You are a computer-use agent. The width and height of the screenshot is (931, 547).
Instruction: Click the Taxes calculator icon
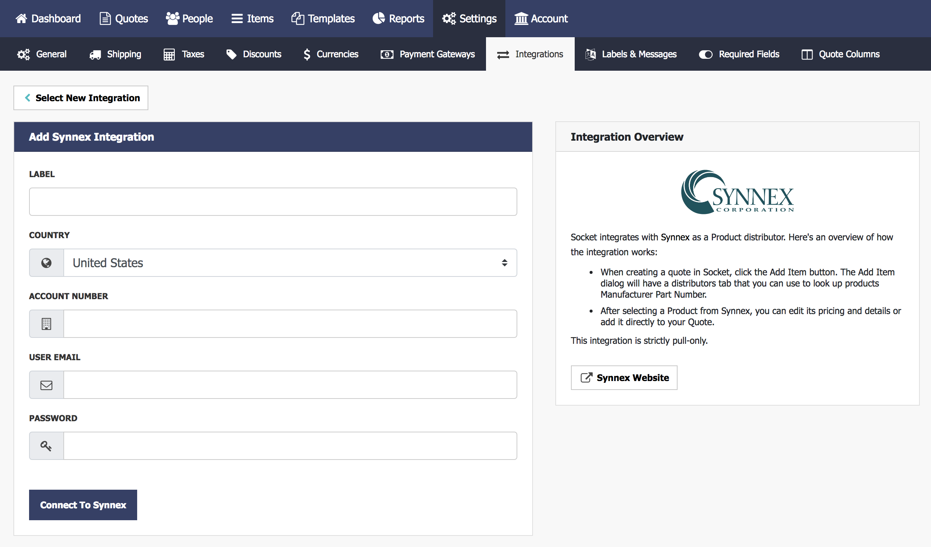[x=169, y=54]
